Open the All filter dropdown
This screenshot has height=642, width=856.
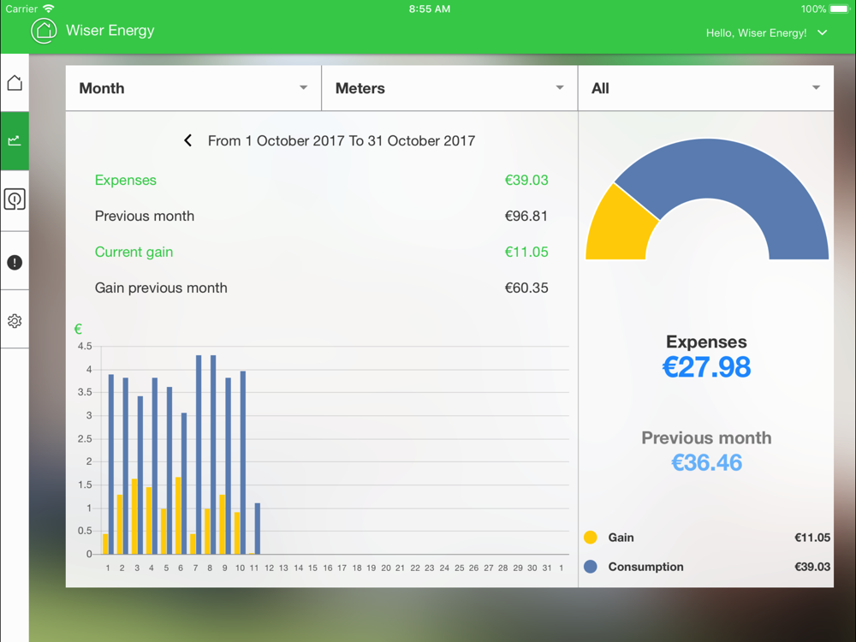706,88
